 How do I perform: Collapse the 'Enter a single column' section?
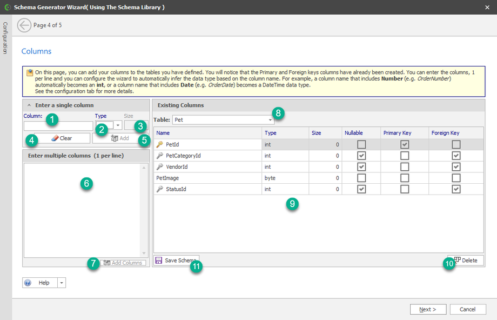28,105
